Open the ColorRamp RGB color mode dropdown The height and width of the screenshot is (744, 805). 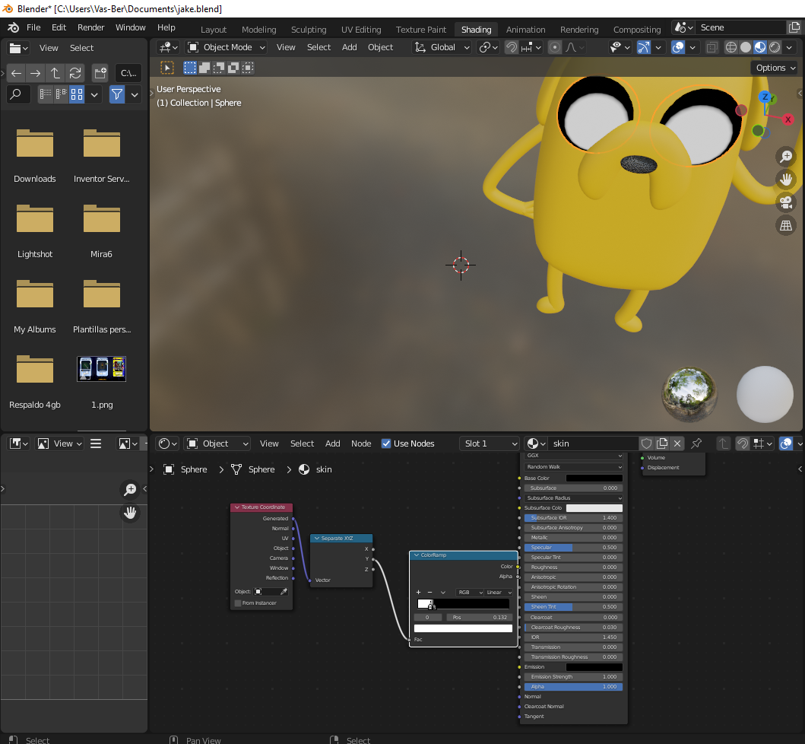tap(470, 593)
